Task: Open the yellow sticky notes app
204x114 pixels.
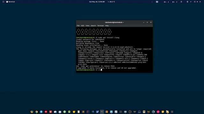Action: [163, 112]
